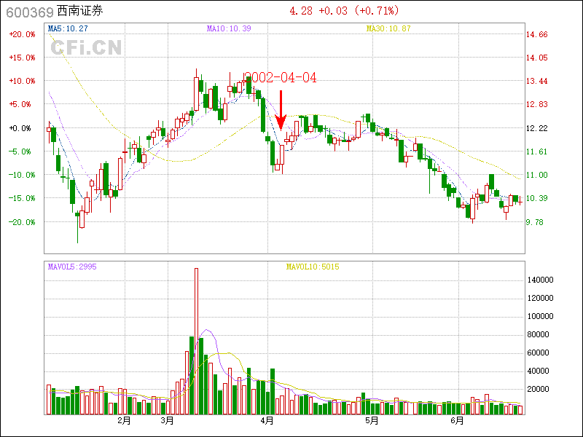The height and width of the screenshot is (437, 583).
Task: Click the 140000 volume axis label
Action: (541, 280)
